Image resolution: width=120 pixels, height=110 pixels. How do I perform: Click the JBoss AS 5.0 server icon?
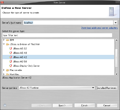(10, 61)
